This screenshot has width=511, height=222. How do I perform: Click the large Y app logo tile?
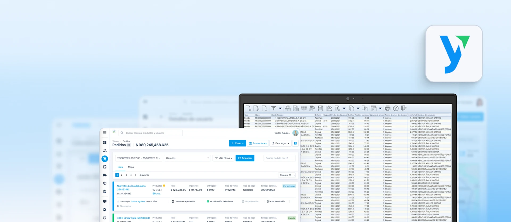pyautogui.click(x=454, y=54)
